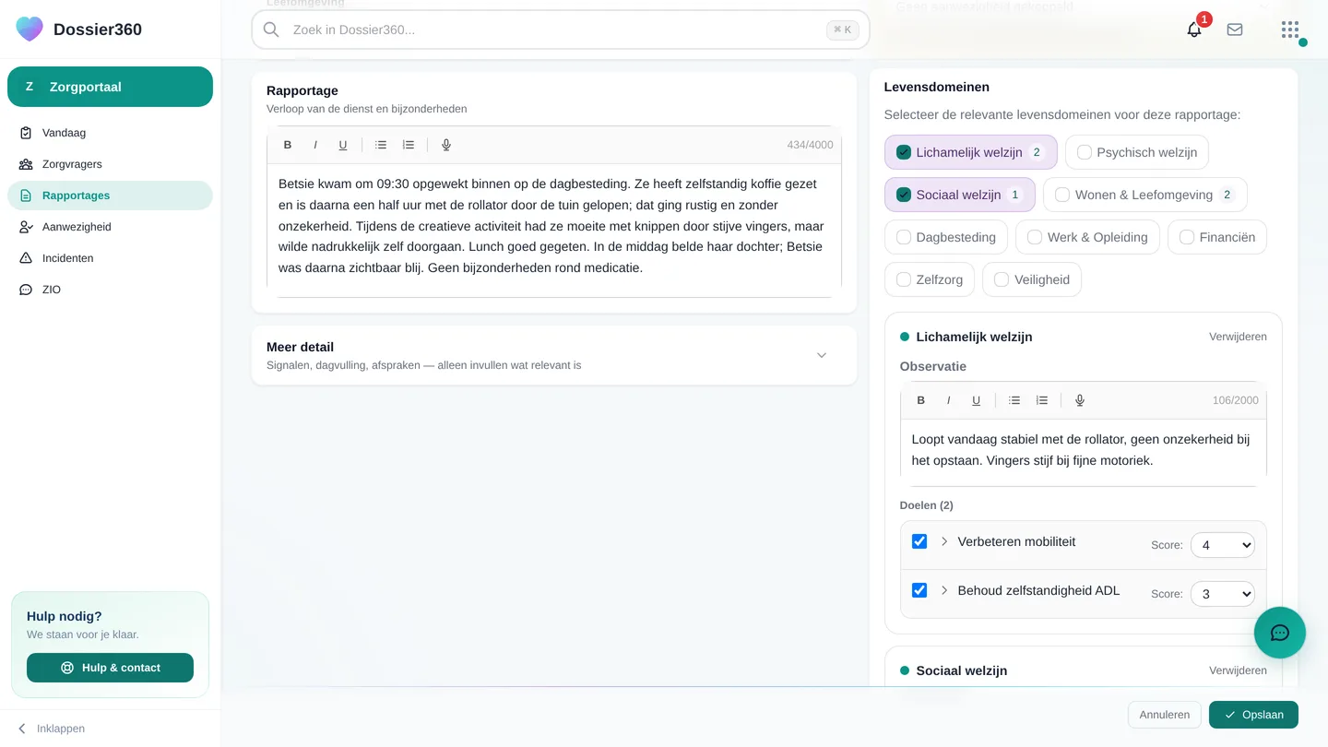Open the Score dropdown for Verbeteren mobiliteit
The width and height of the screenshot is (1328, 747).
1223,545
